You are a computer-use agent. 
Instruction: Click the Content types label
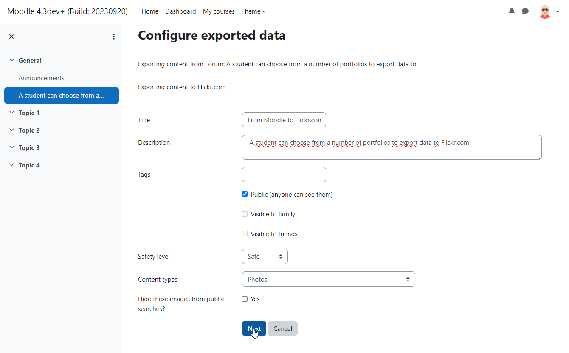(x=158, y=280)
